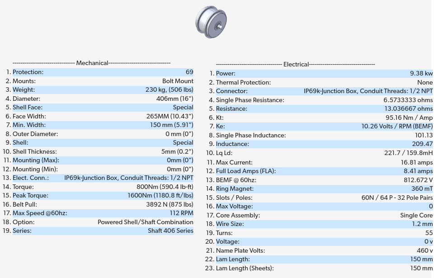Select the Belt Pull row label

coord(25,204)
